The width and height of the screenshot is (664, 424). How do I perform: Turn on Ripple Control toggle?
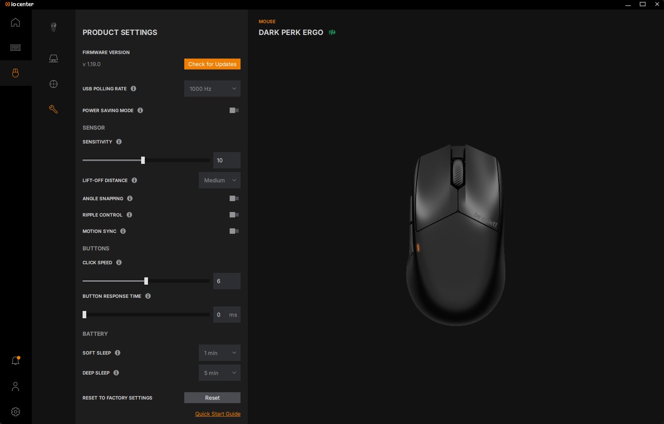pyautogui.click(x=234, y=215)
